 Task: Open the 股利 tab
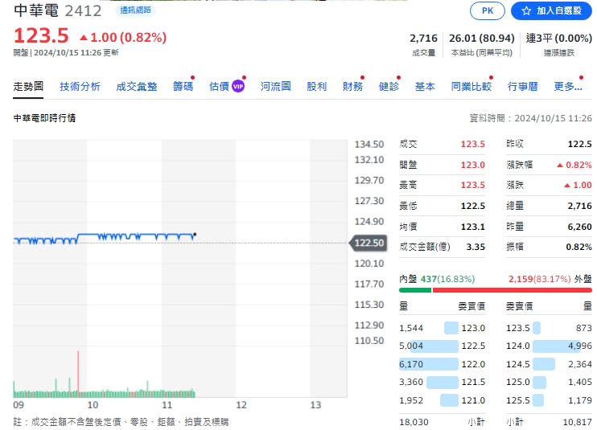pyautogui.click(x=317, y=86)
